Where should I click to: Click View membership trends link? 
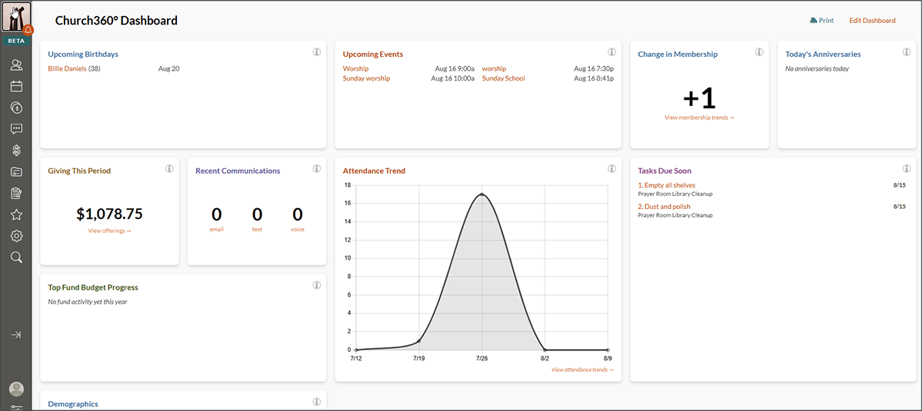(x=699, y=118)
